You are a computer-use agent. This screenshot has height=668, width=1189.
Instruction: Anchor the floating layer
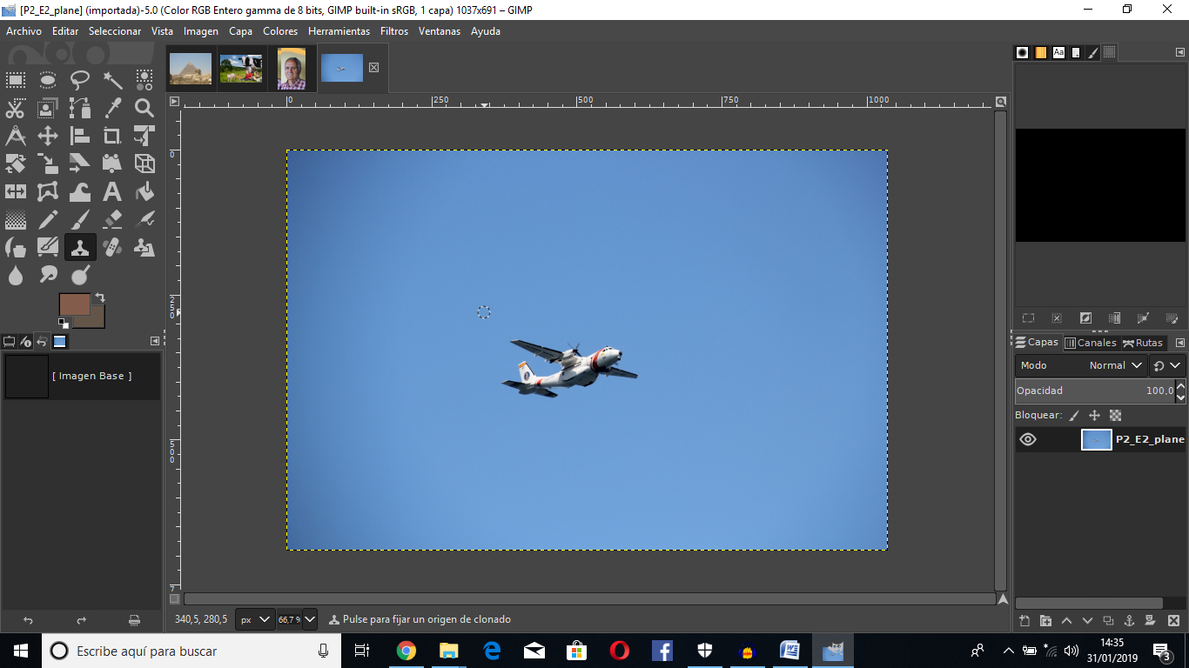pyautogui.click(x=1129, y=620)
